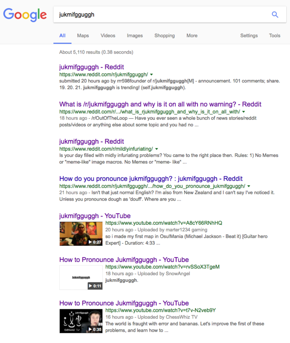Open SnowAngel's 'How to Pronounce Jukmifgguggh' result

[124, 259]
